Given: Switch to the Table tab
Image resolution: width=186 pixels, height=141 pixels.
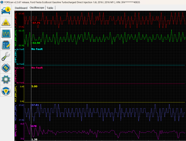Looking at the screenshot, I should point(50,8).
